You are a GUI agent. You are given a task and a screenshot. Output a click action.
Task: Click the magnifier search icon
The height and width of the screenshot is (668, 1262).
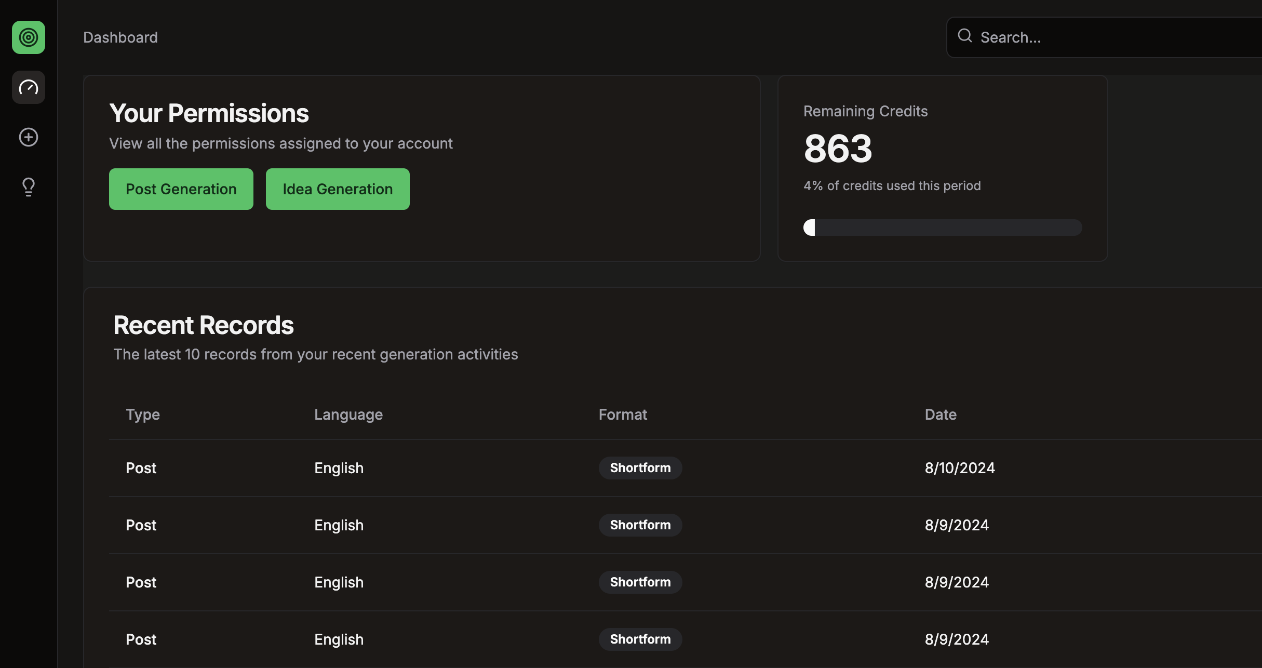pyautogui.click(x=965, y=36)
